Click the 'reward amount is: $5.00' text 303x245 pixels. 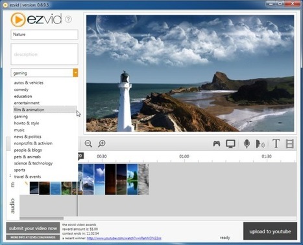tap(80, 229)
